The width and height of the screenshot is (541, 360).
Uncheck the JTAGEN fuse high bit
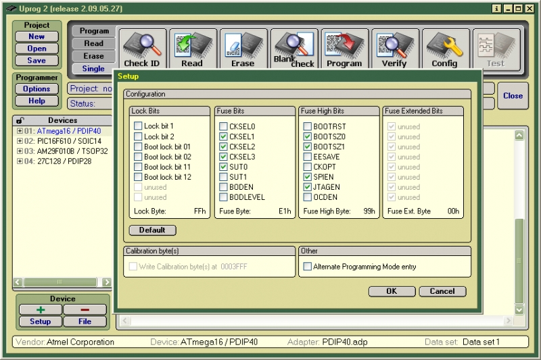click(x=307, y=187)
